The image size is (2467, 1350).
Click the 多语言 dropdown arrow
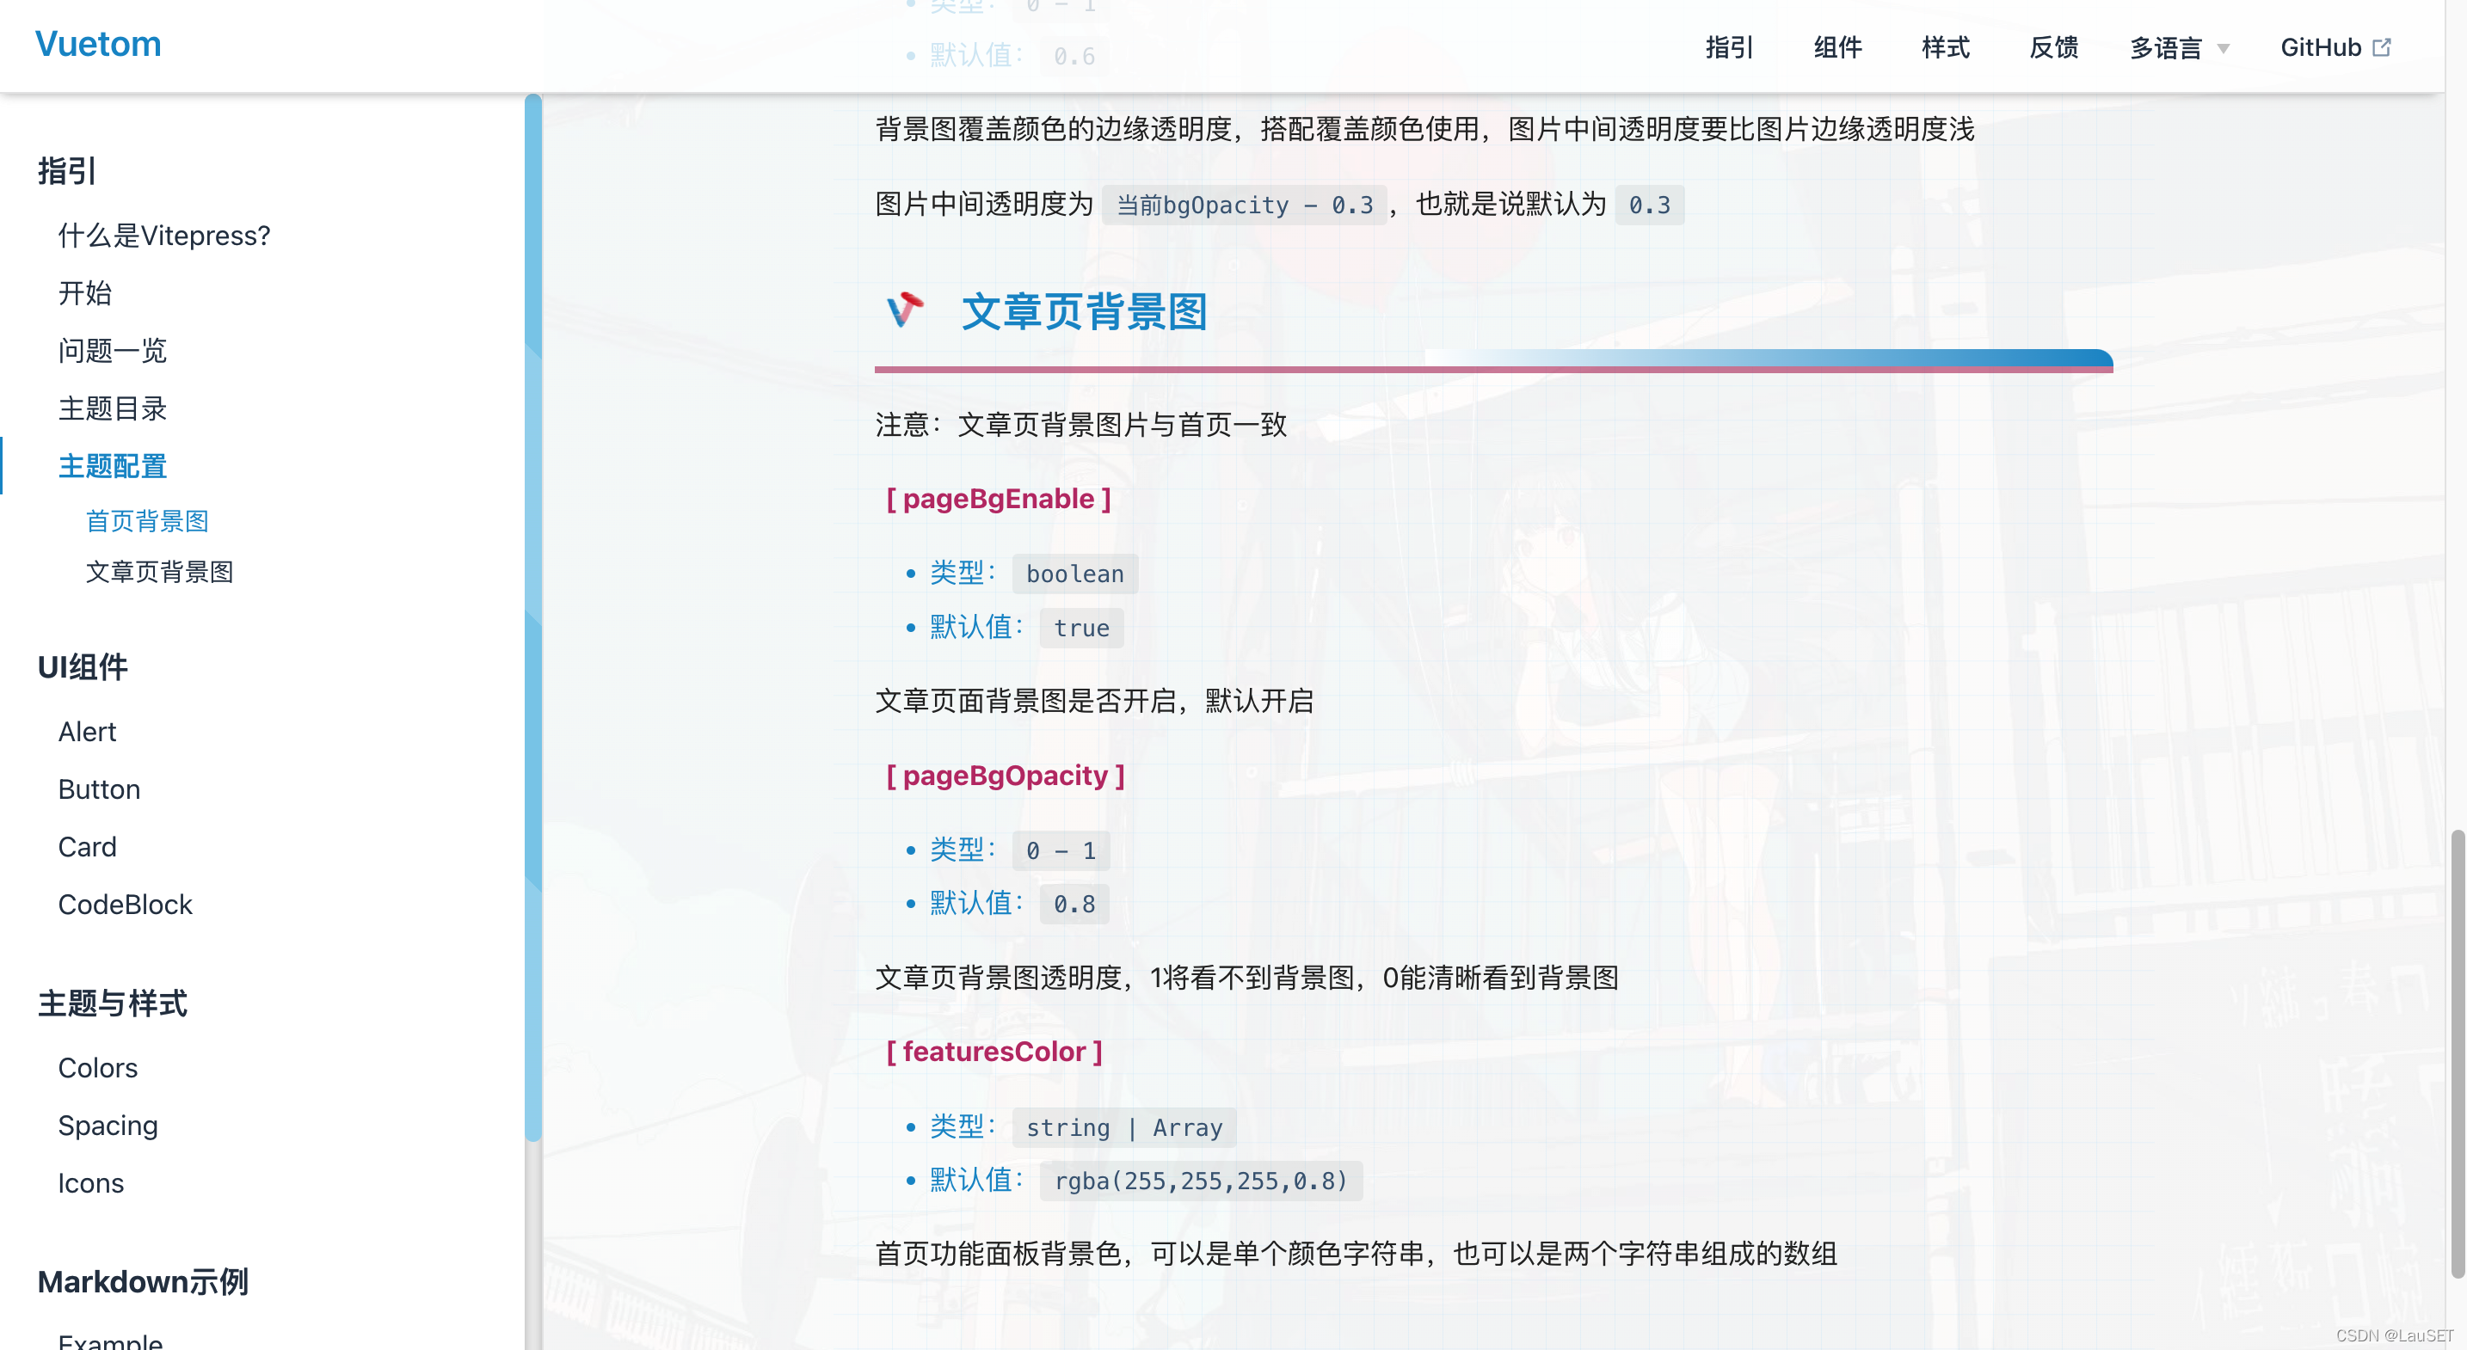tap(2223, 49)
